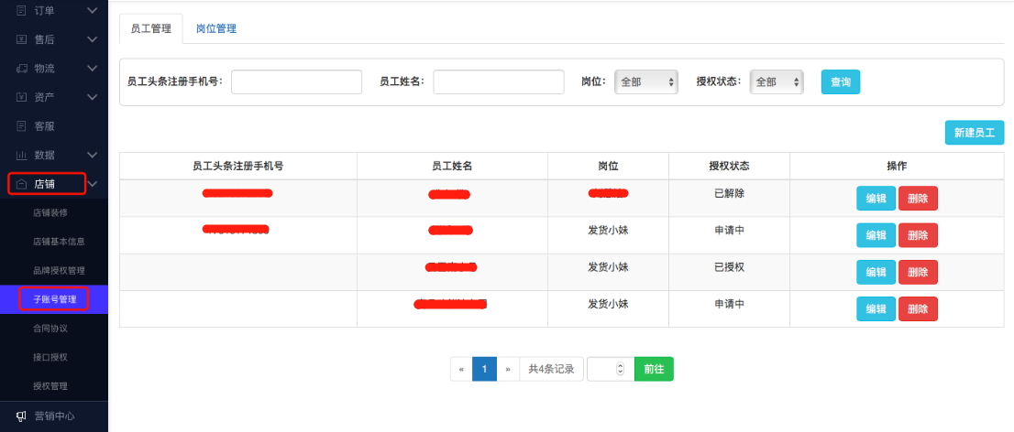Expand the 售后 menu chevron
The width and height of the screenshot is (1014, 432).
pyautogui.click(x=93, y=39)
